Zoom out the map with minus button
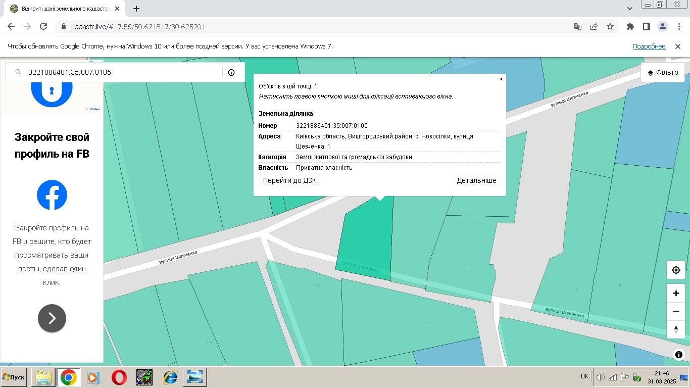This screenshot has width=690, height=388. pyautogui.click(x=676, y=312)
